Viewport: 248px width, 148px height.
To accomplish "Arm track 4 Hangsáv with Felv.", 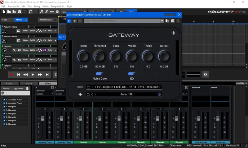I will click(50, 60).
